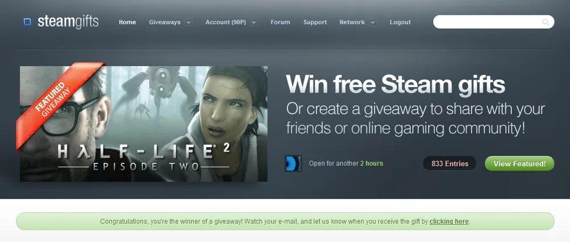Click the View Featured! green button
The width and height of the screenshot is (570, 242).
click(519, 163)
